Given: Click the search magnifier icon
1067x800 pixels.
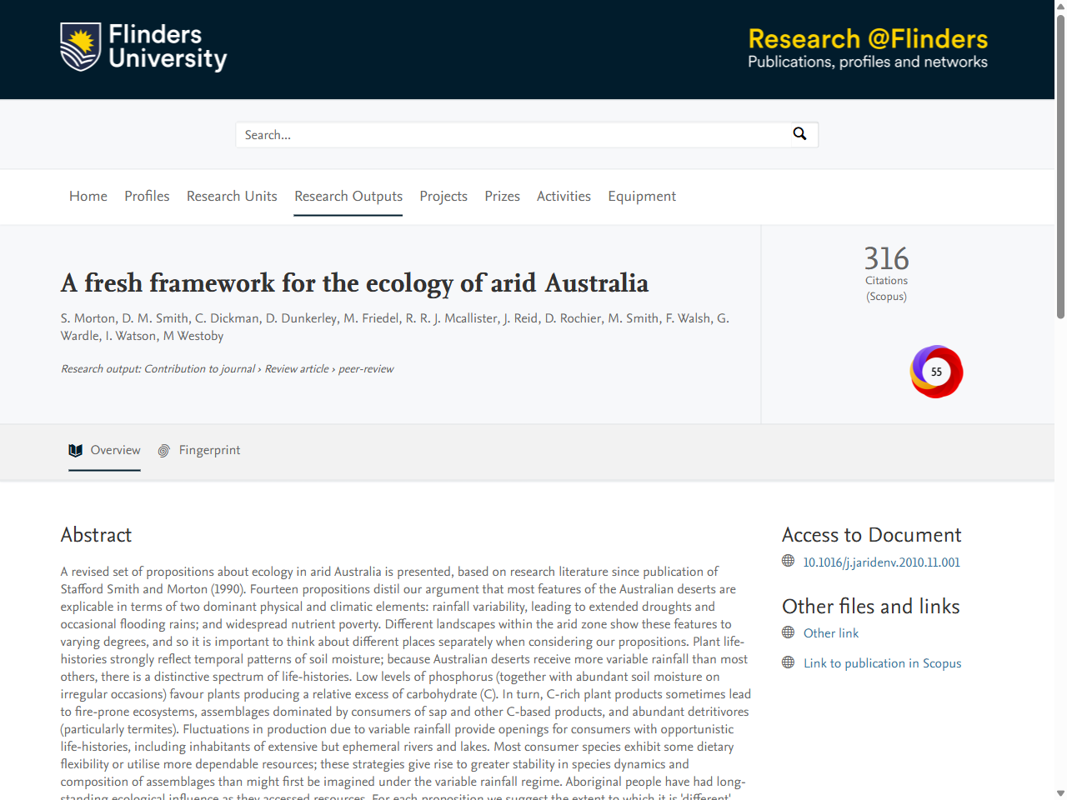Looking at the screenshot, I should [x=799, y=133].
